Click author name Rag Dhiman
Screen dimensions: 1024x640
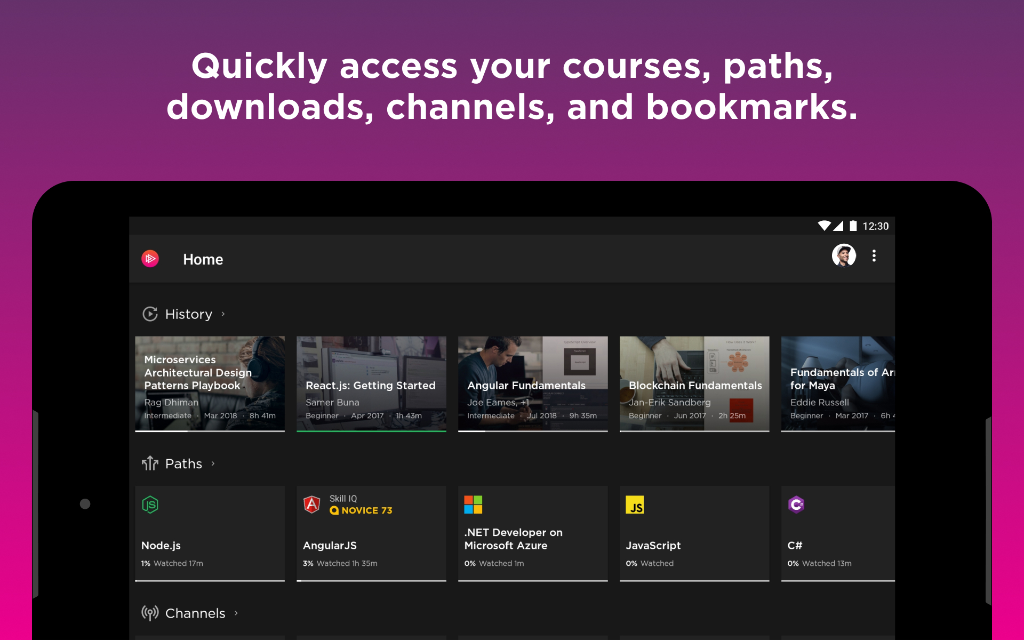171,402
